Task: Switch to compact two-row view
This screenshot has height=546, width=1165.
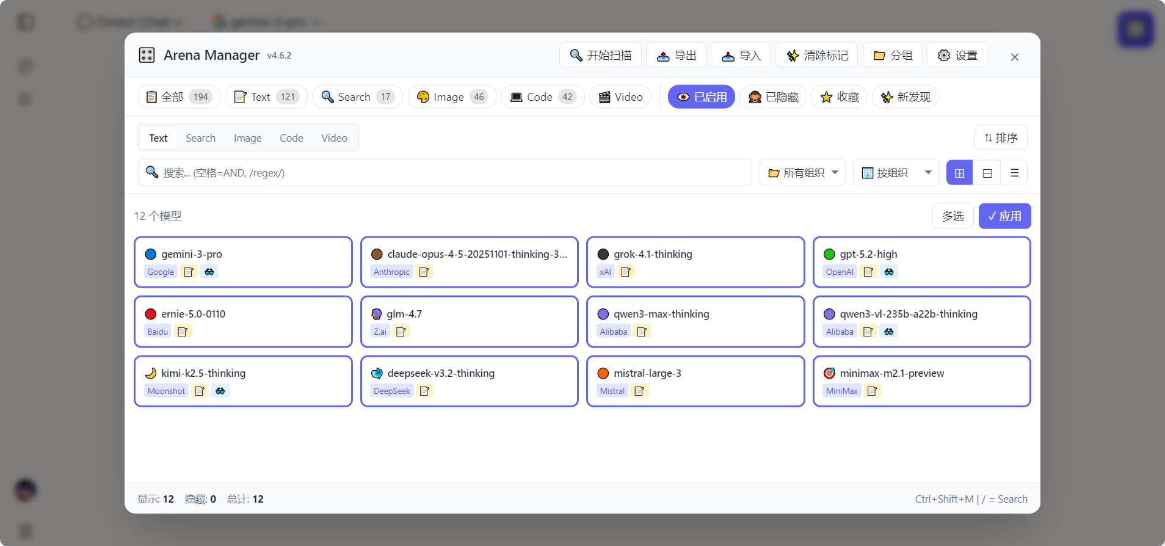Action: (987, 173)
